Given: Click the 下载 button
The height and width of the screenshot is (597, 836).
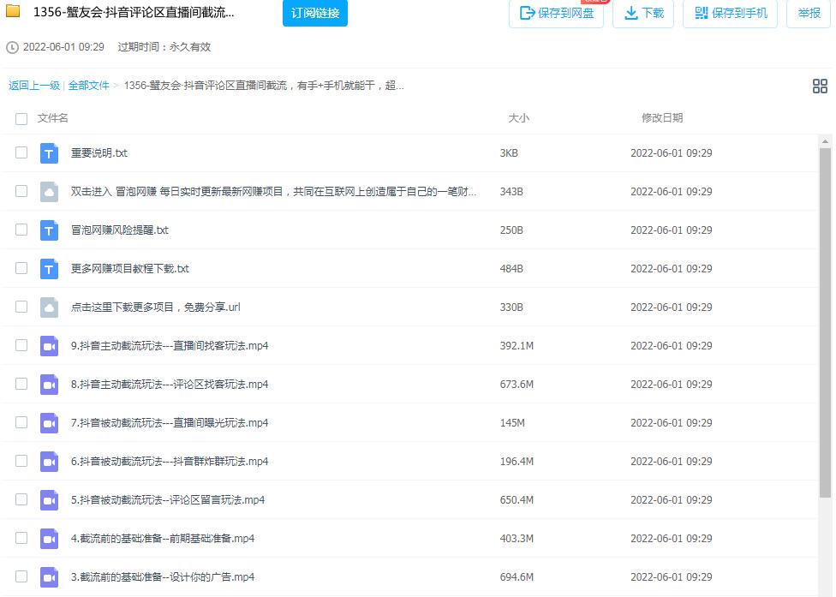Looking at the screenshot, I should tap(643, 13).
